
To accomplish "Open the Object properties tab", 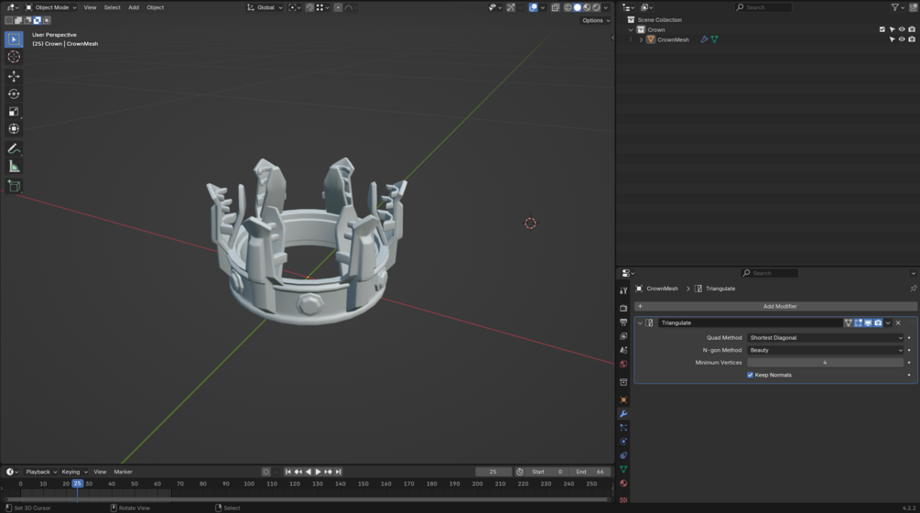I will point(623,399).
